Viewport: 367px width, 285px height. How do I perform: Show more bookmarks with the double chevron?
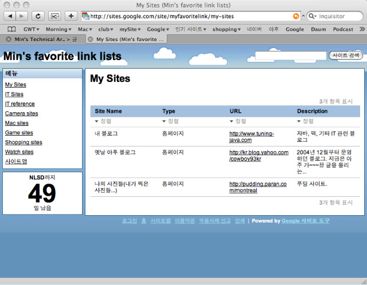point(362,29)
